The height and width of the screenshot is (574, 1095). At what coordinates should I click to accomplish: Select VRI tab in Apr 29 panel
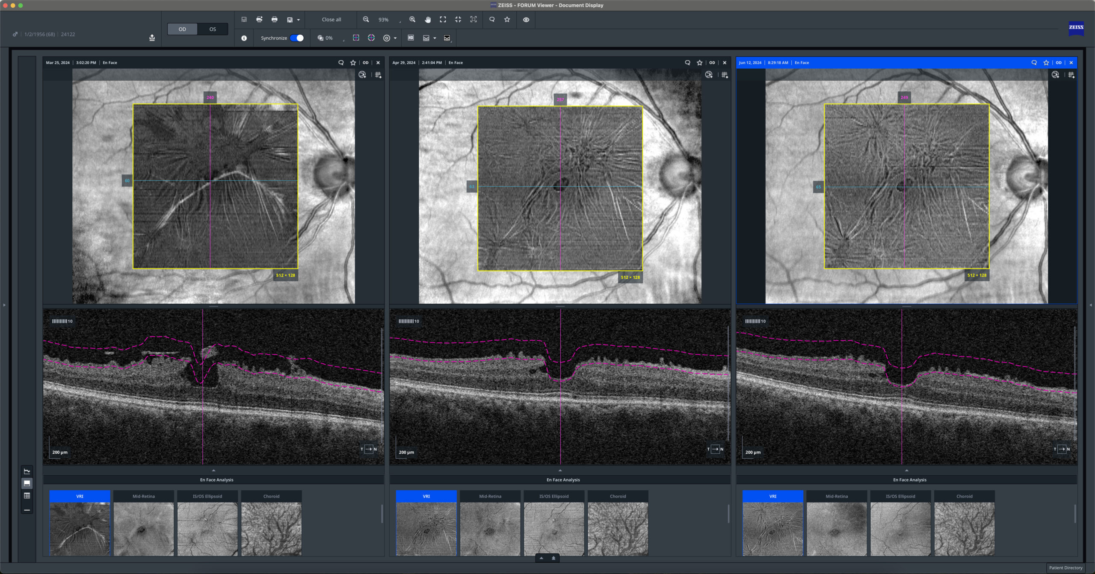(426, 496)
